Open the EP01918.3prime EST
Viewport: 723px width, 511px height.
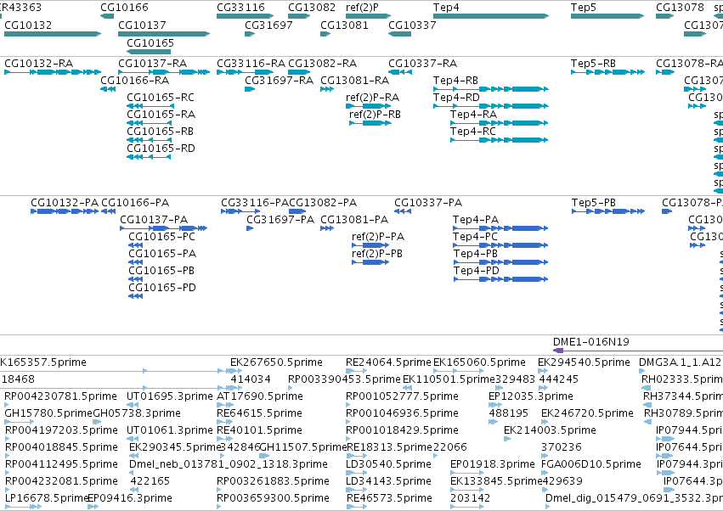coord(466,473)
